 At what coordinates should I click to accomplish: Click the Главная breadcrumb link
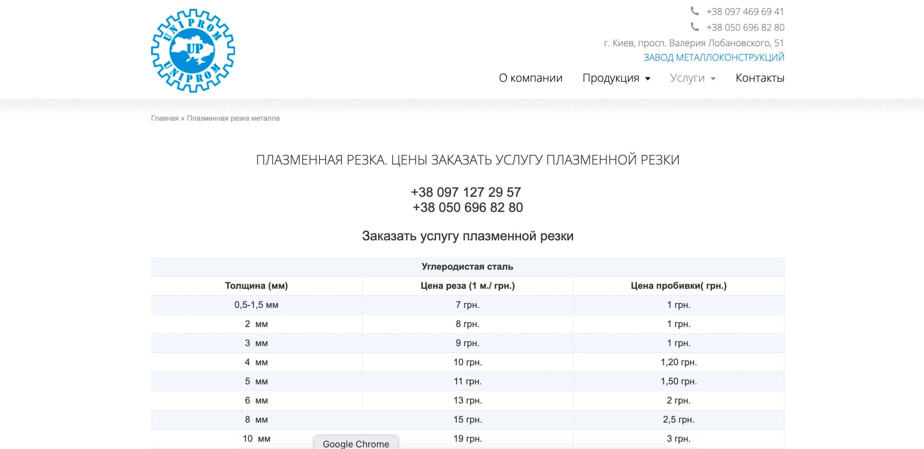coord(165,118)
